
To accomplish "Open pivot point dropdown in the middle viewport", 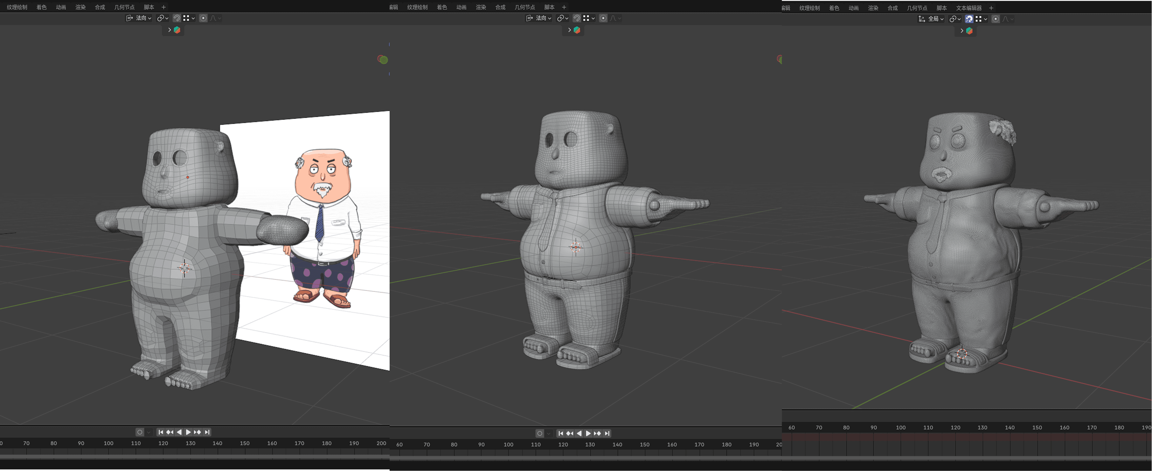I will point(562,18).
